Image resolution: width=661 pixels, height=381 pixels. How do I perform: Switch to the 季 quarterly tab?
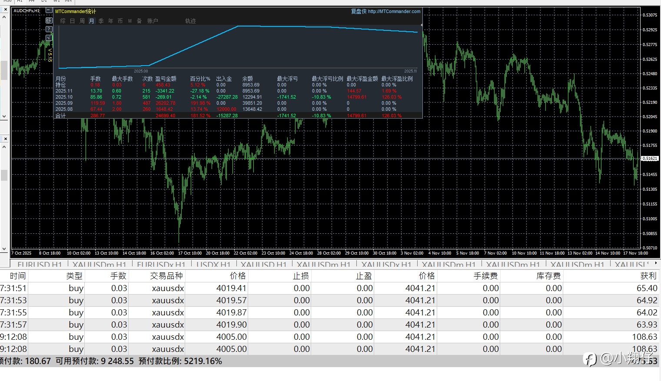(101, 21)
